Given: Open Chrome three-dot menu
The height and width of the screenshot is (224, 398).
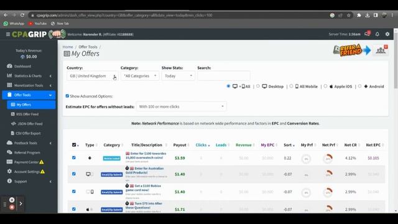Looking at the screenshot, I should 392,15.
